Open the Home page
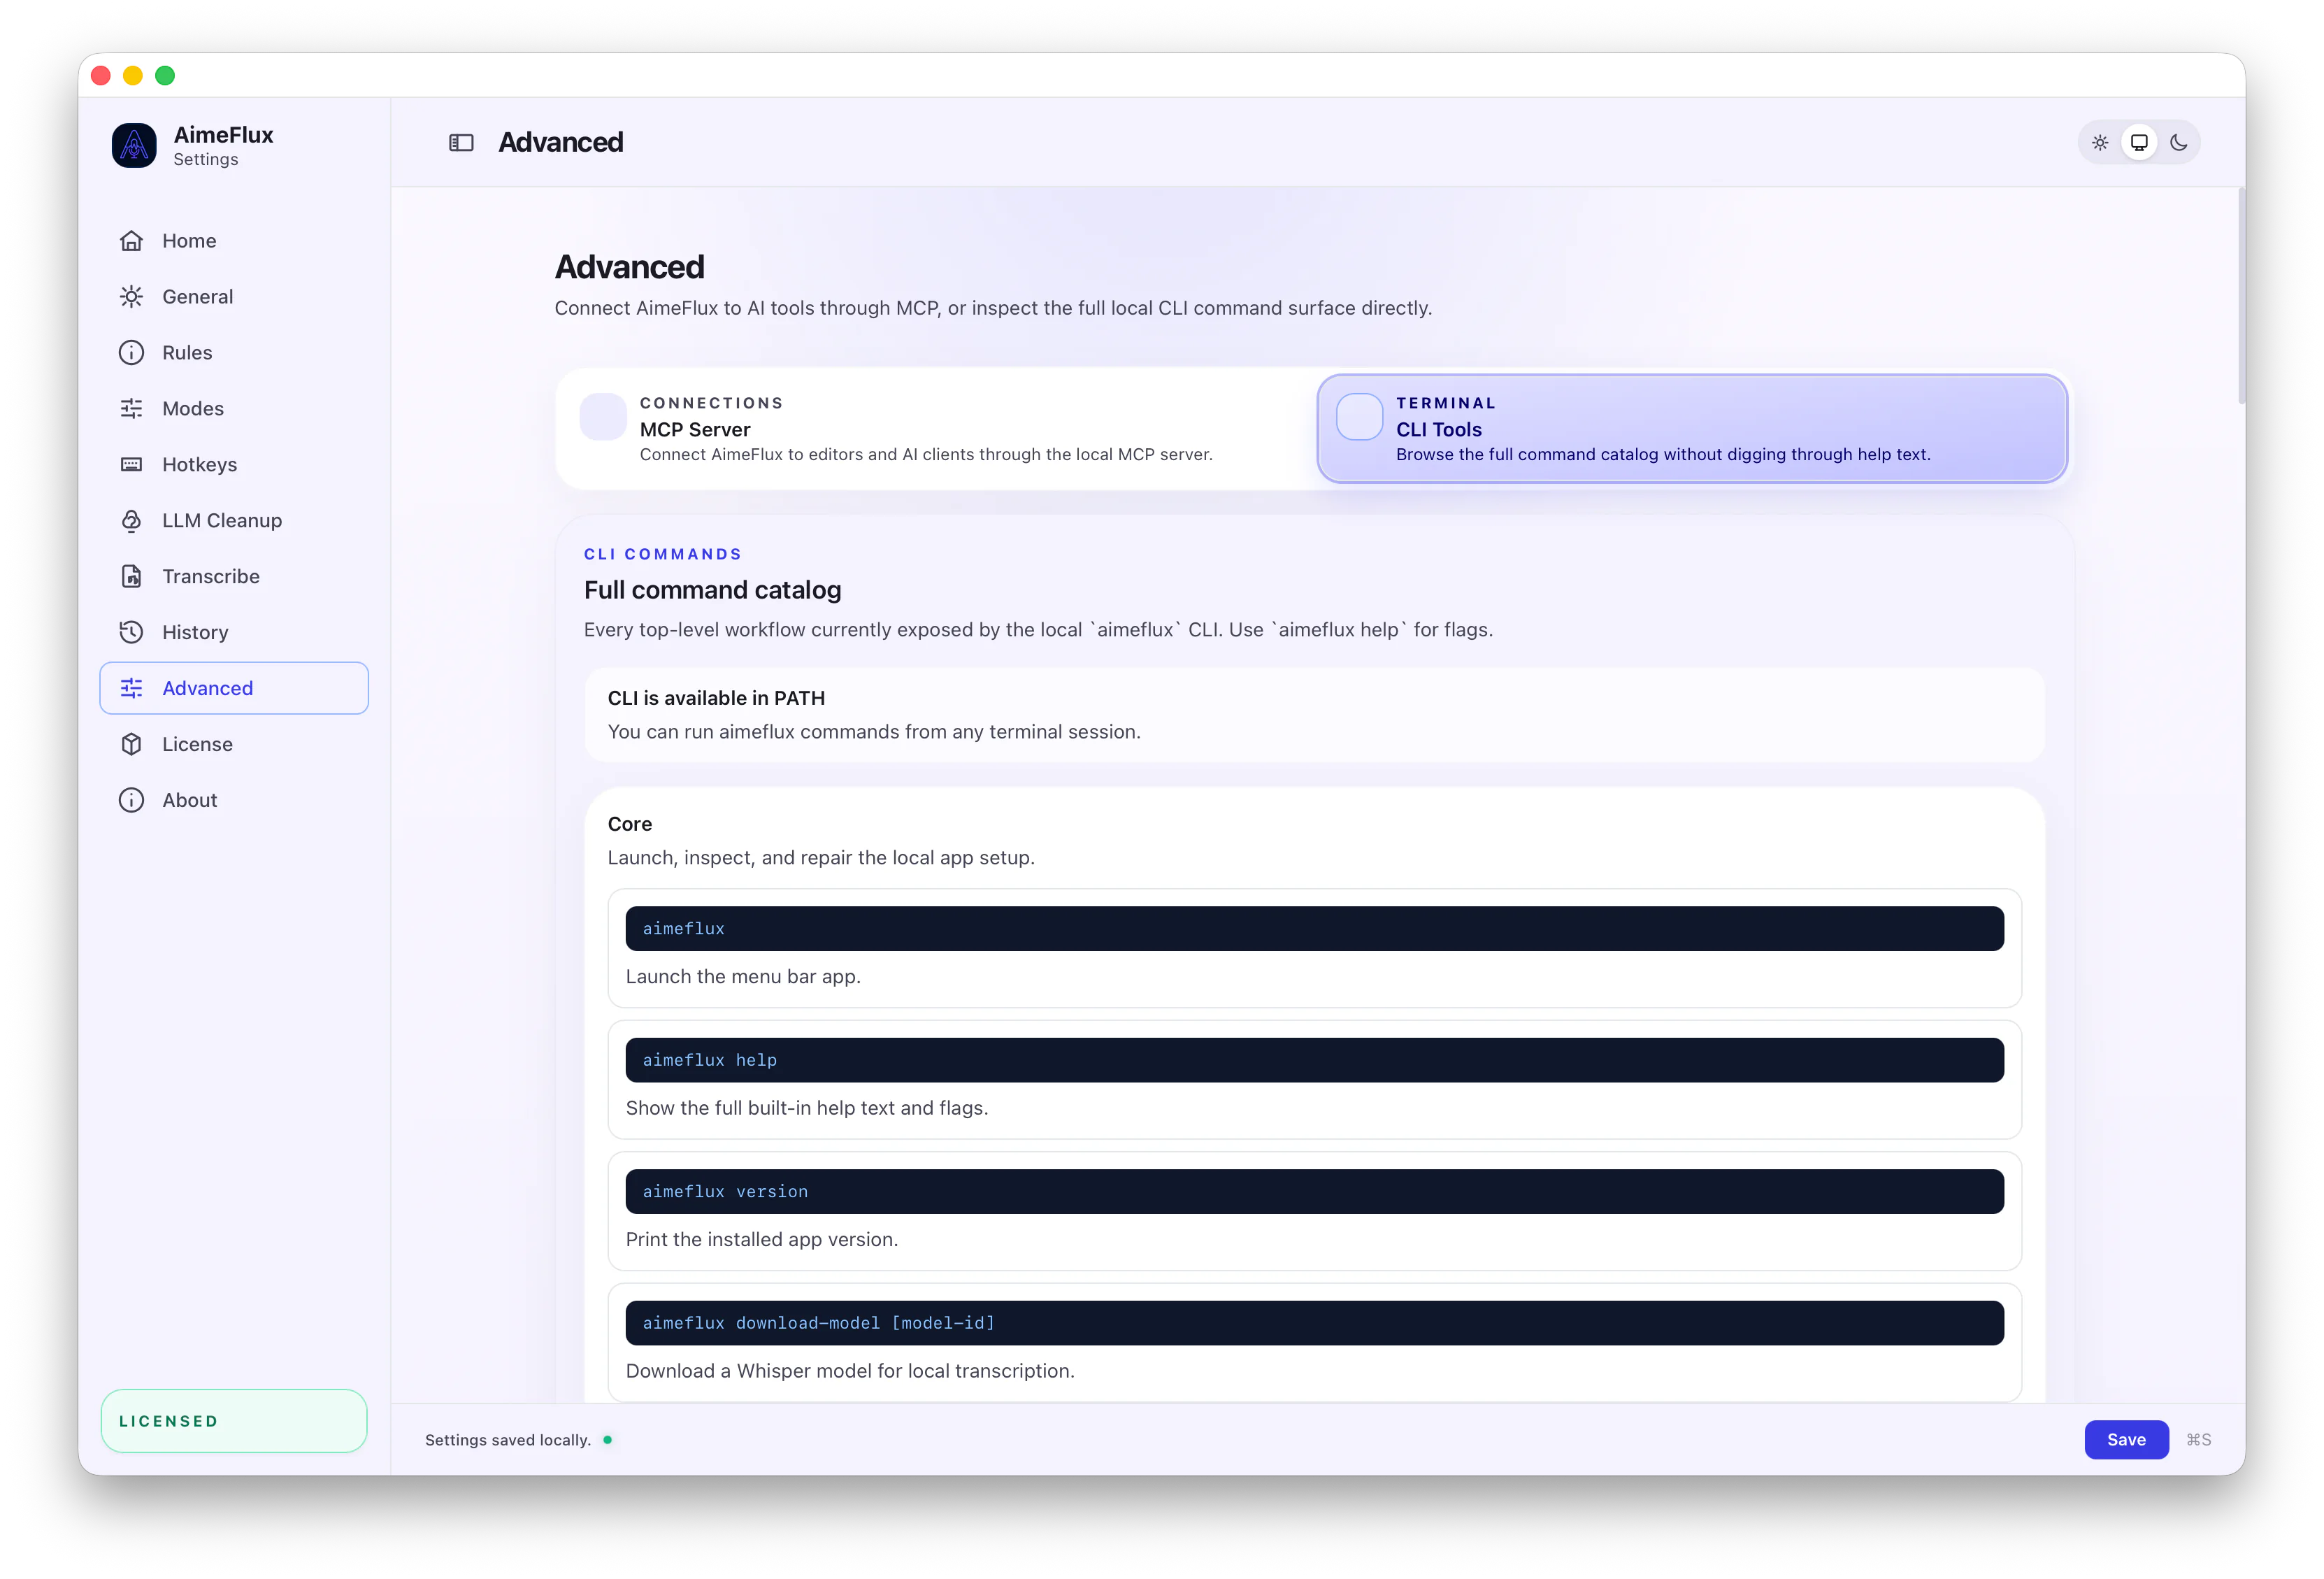 (x=234, y=241)
